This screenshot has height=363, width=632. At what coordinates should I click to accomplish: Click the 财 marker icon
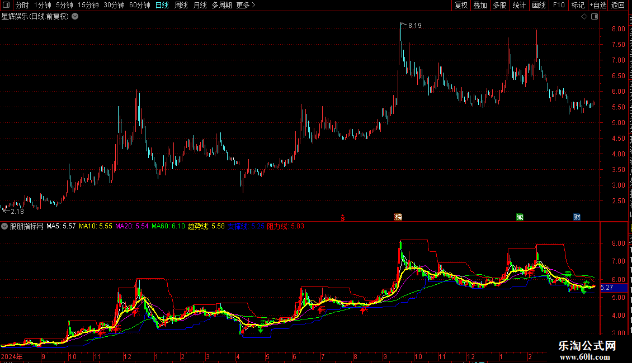coord(577,217)
